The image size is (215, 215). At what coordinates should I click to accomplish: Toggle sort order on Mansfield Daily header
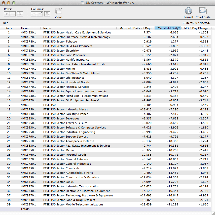(168, 28)
